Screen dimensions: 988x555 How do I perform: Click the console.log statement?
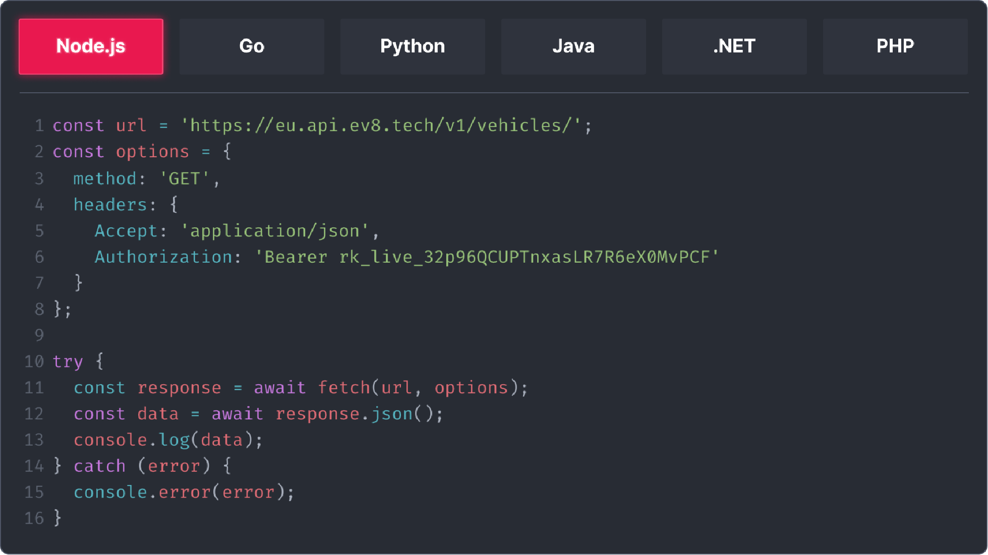point(167,440)
